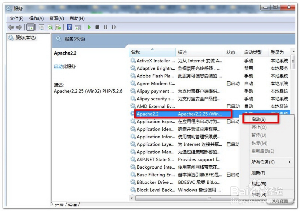300x211 pixels.
Task: Open the Properties toolbar icon
Action: point(41,27)
